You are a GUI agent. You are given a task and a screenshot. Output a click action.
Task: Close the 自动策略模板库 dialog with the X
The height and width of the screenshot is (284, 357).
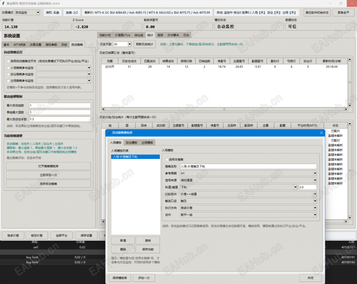click(321, 133)
